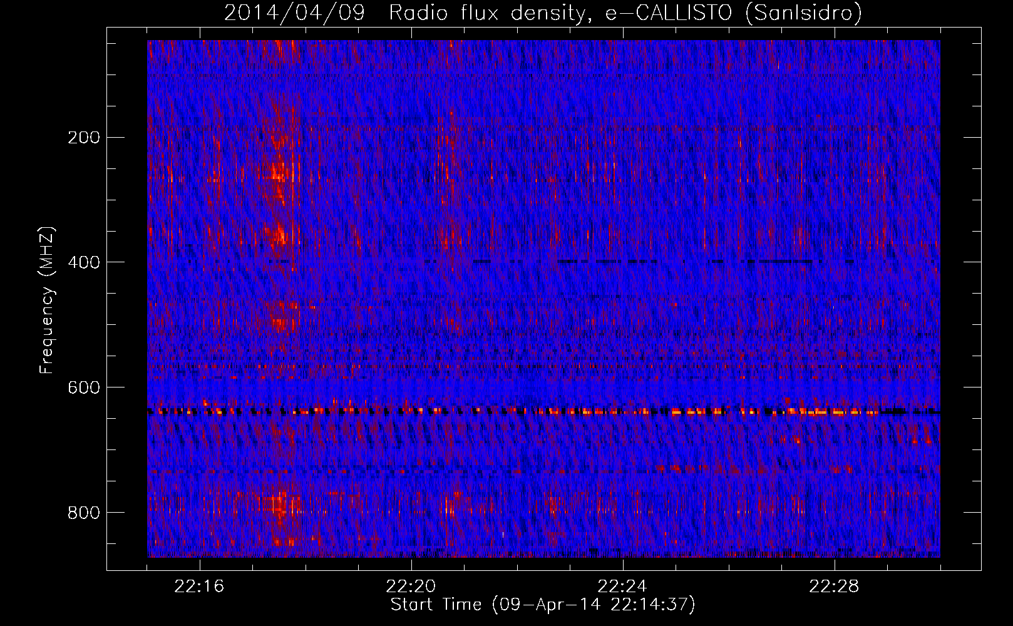The image size is (1013, 626).
Task: Click the 400 frequency tick label
Action: [x=84, y=262]
